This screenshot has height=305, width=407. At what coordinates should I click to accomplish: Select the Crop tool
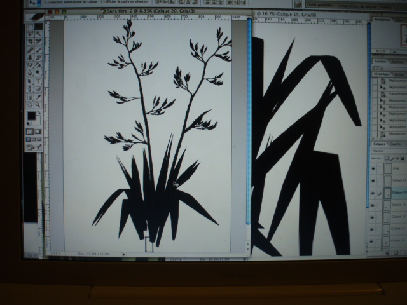[x=31, y=41]
